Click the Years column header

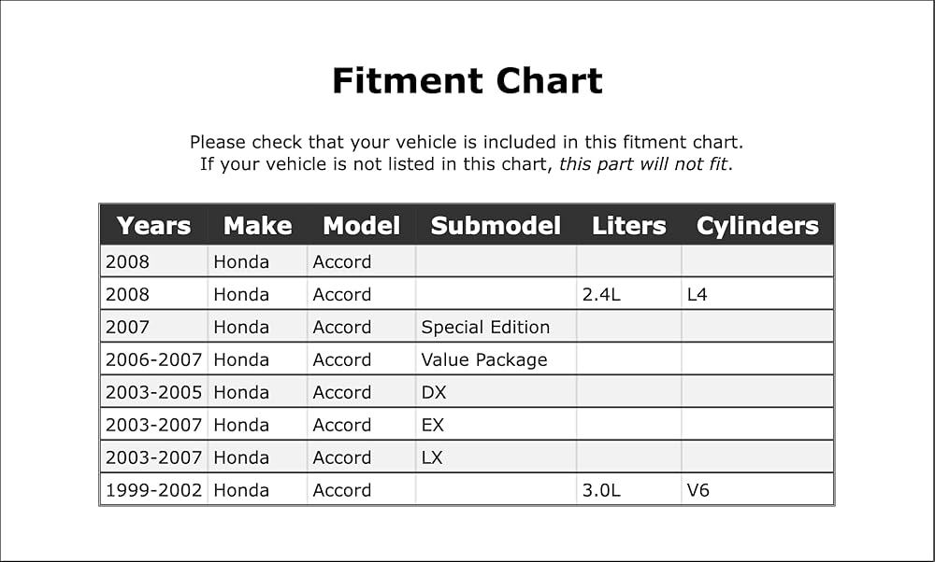coord(154,226)
